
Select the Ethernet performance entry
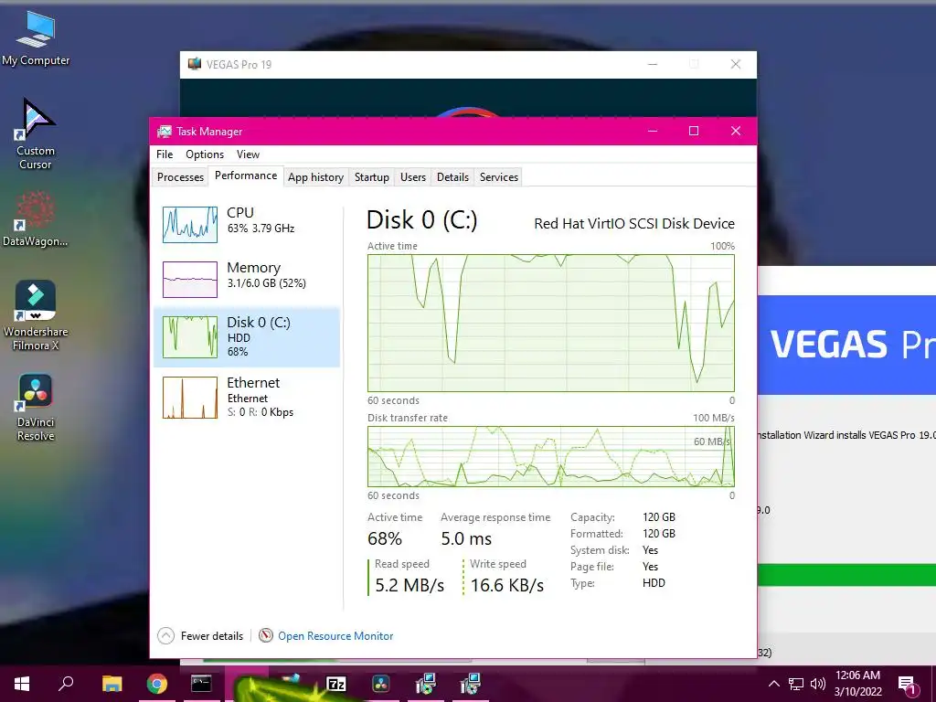(x=247, y=397)
